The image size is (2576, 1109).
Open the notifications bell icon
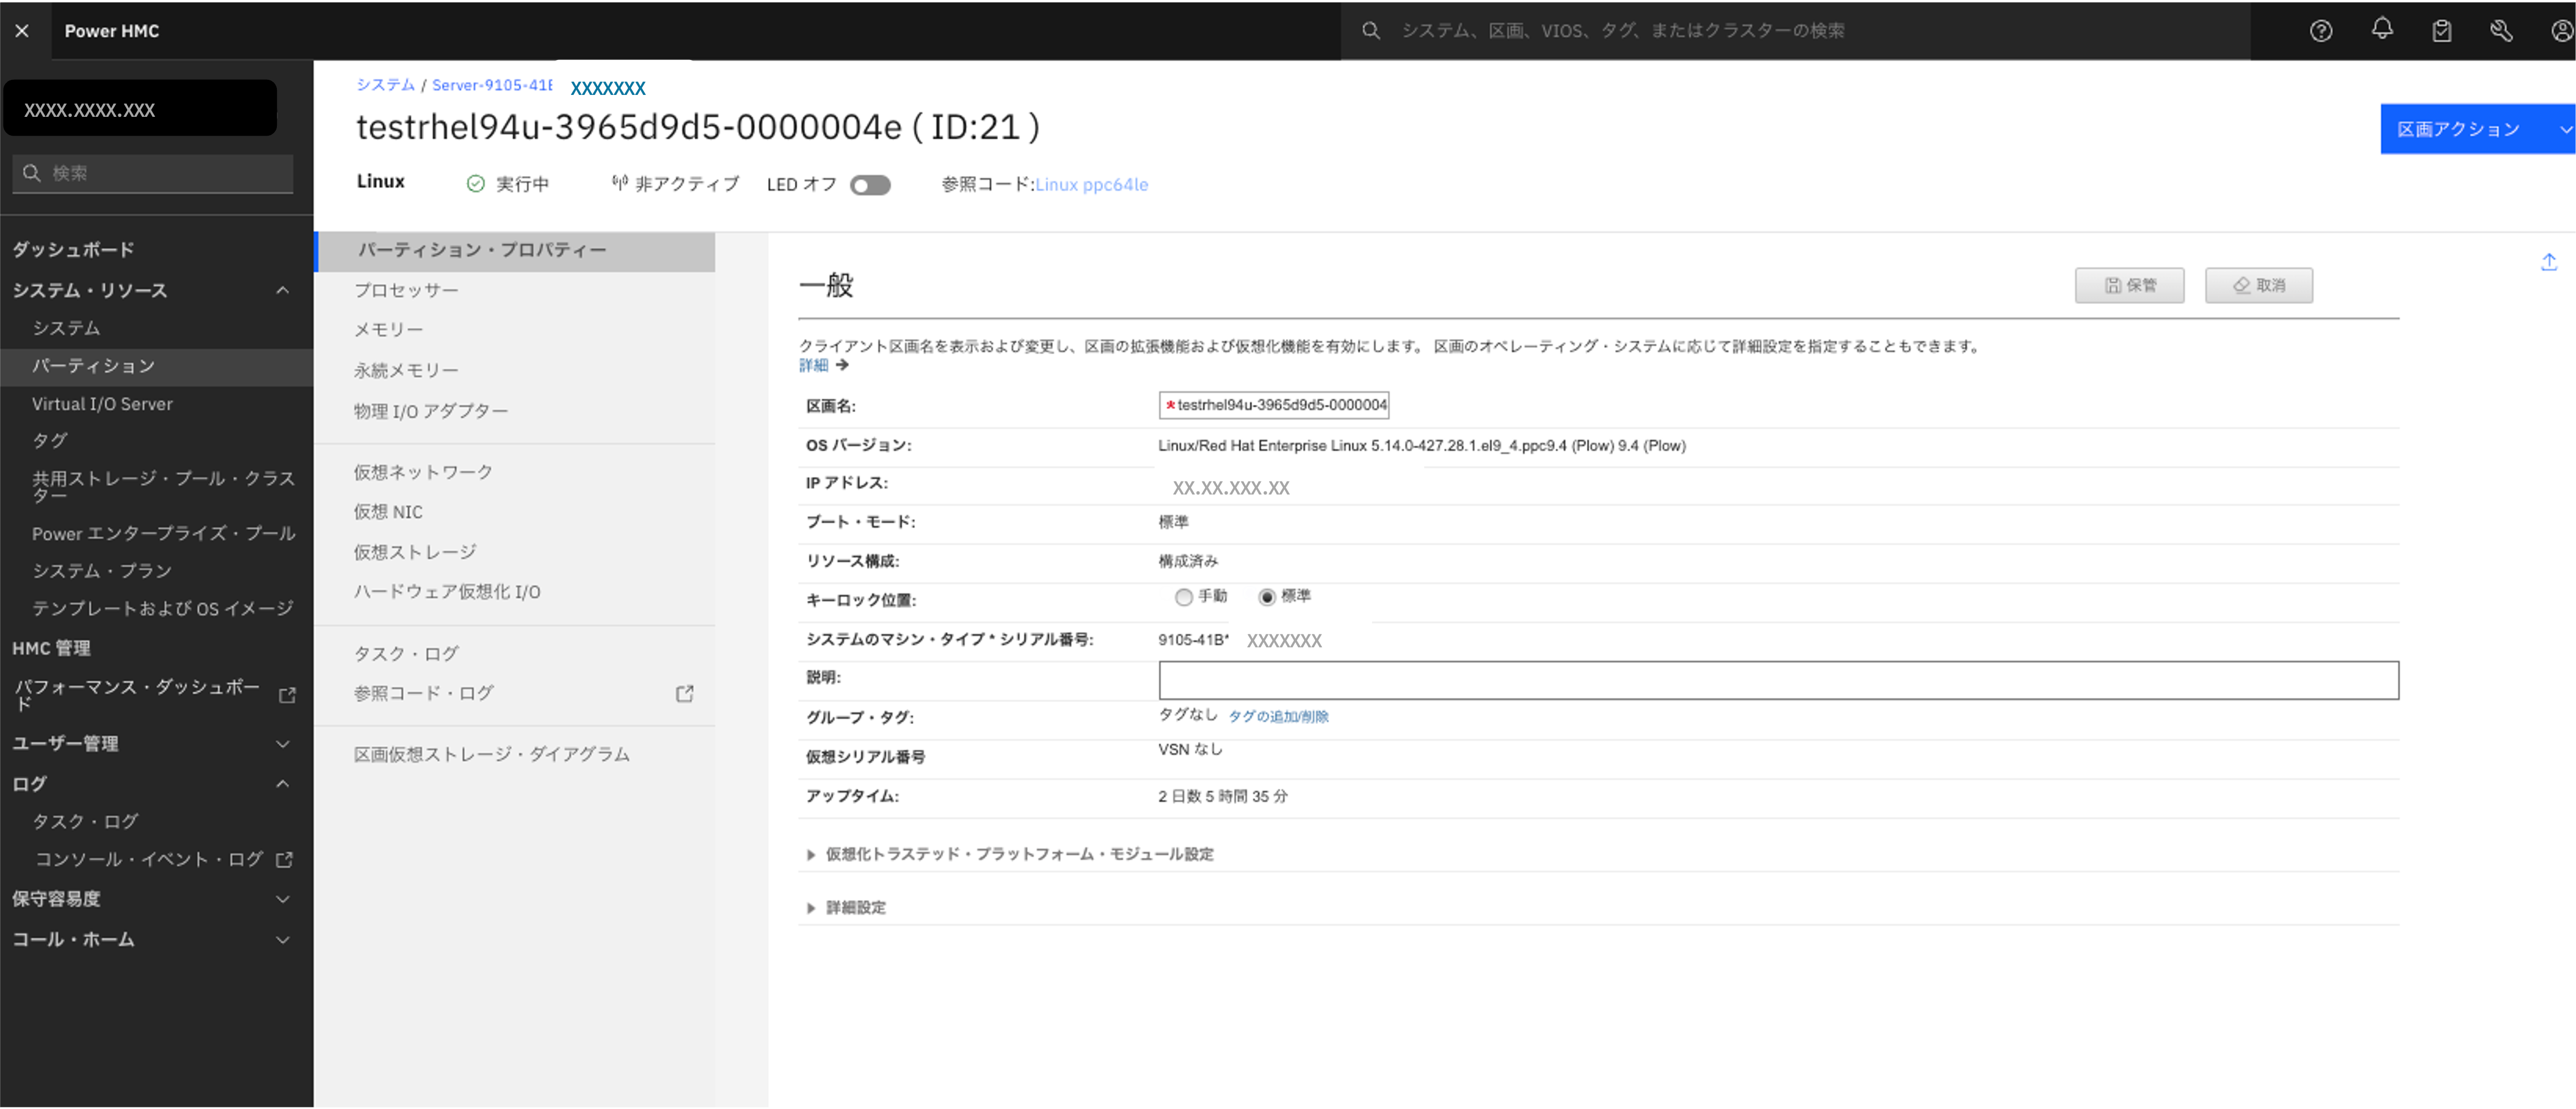coord(2382,31)
